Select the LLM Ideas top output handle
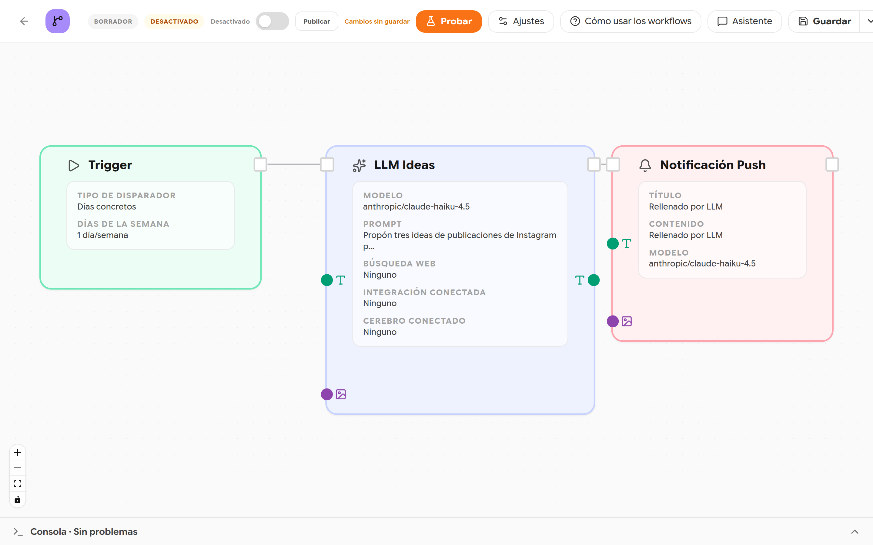Screen dimensions: 873x545 pos(594,164)
